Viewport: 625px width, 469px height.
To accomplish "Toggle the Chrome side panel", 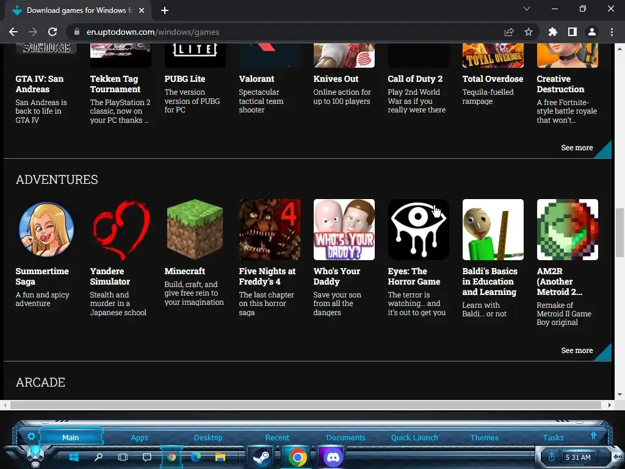I will tap(573, 32).
